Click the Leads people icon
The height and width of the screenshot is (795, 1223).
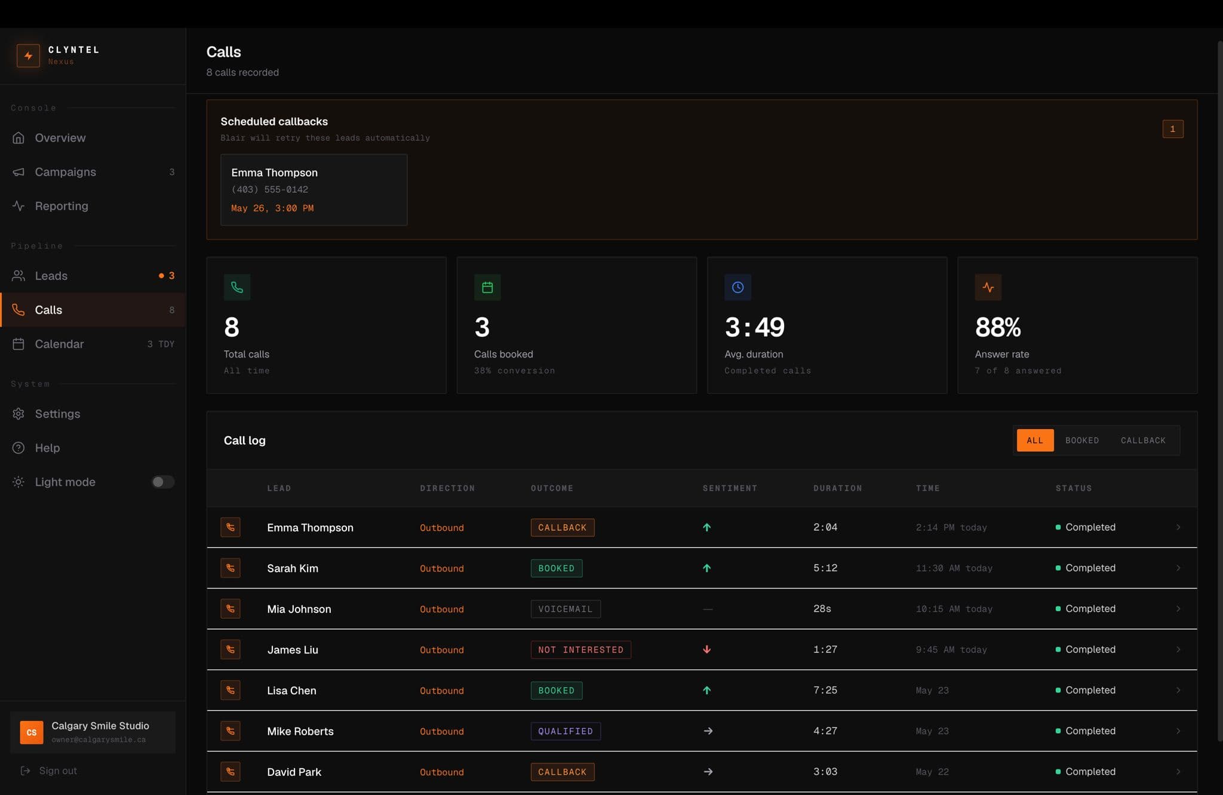tap(19, 276)
